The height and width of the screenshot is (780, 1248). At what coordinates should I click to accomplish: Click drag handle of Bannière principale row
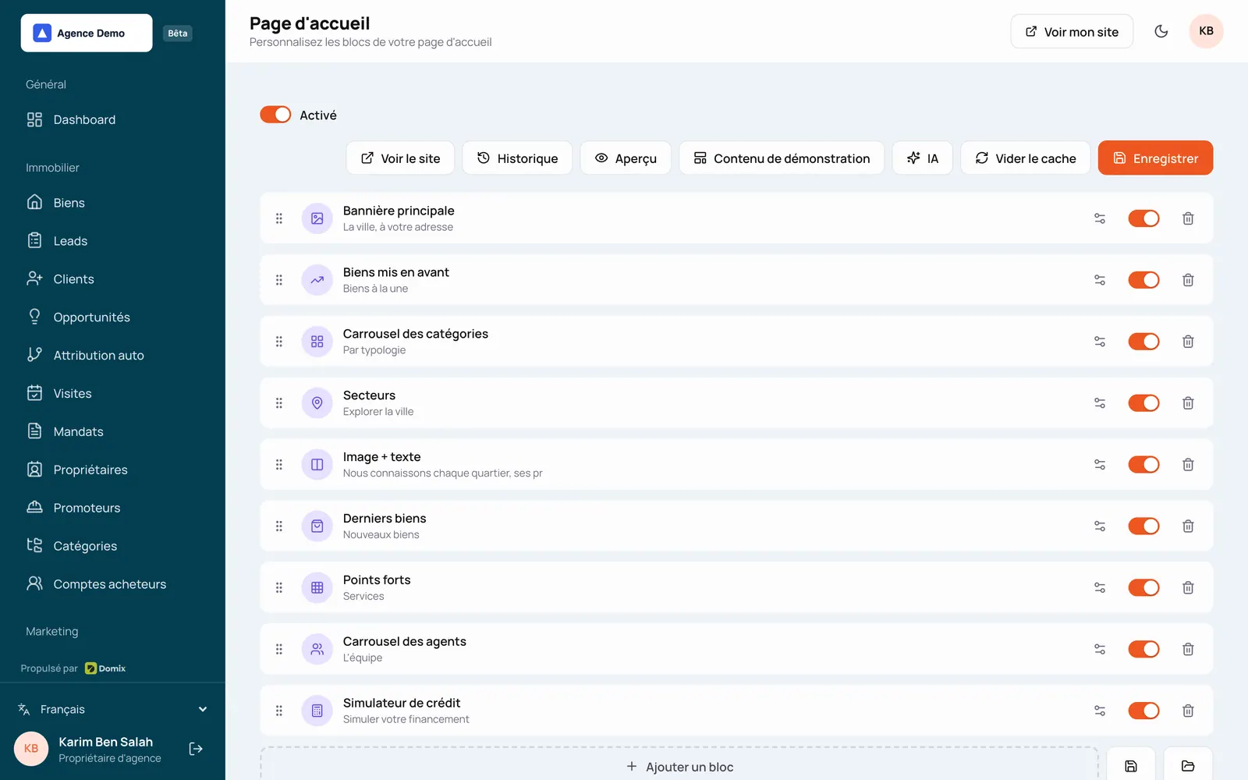(279, 218)
